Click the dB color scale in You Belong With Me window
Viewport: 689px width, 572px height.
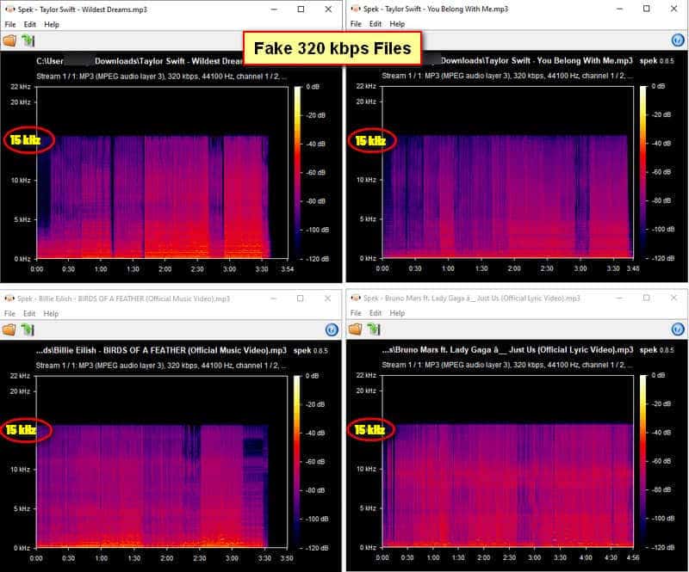[643, 172]
